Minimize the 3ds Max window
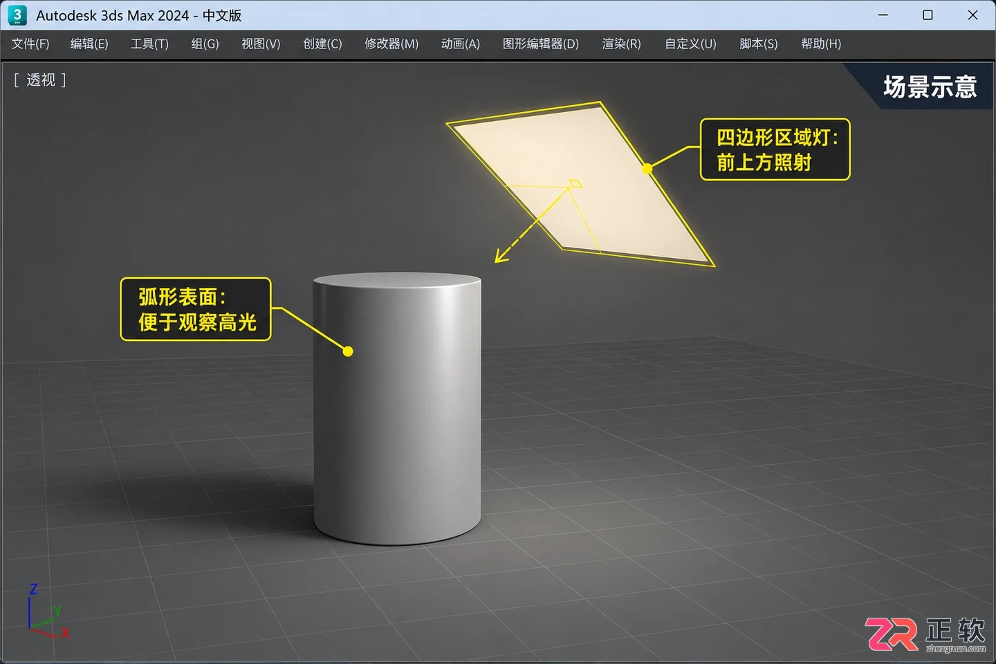This screenshot has width=996, height=664. (883, 15)
